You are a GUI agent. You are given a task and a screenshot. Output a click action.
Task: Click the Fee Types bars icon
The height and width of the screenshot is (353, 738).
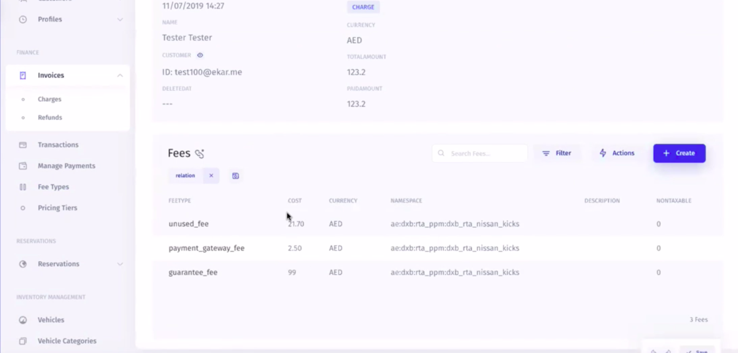(23, 187)
